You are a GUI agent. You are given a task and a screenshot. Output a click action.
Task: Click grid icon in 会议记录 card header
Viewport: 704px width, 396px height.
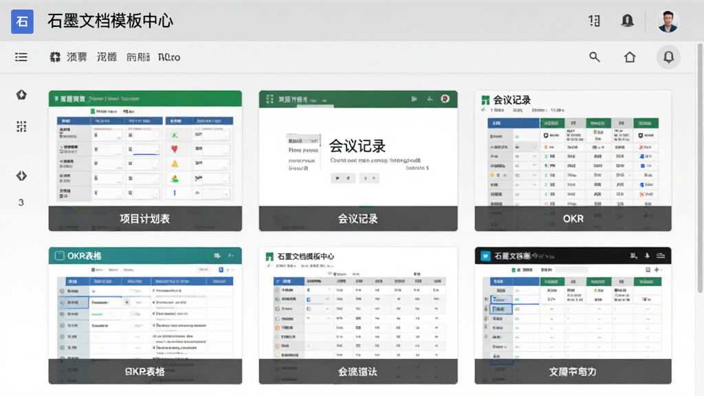(269, 99)
